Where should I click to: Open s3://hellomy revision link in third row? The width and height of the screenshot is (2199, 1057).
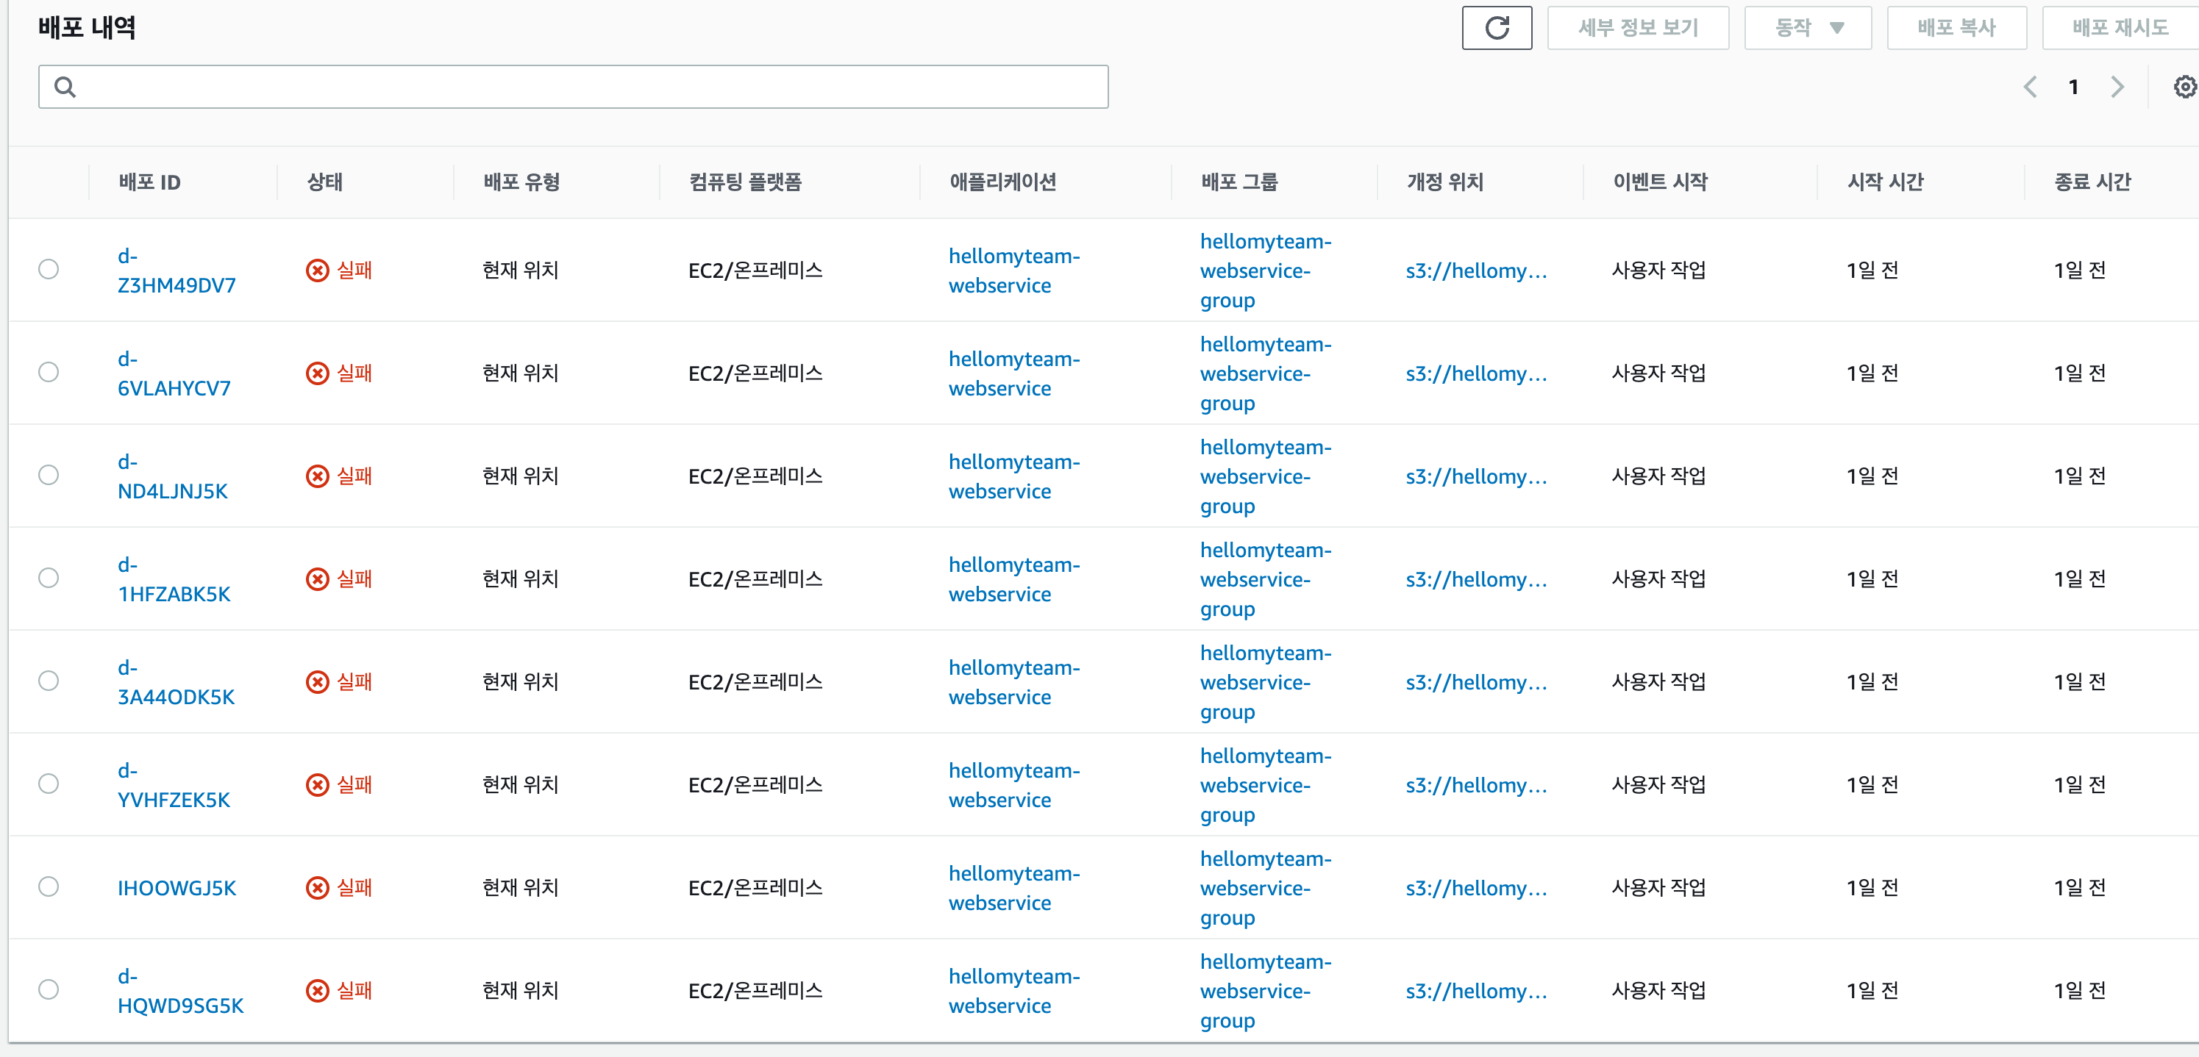click(x=1476, y=476)
